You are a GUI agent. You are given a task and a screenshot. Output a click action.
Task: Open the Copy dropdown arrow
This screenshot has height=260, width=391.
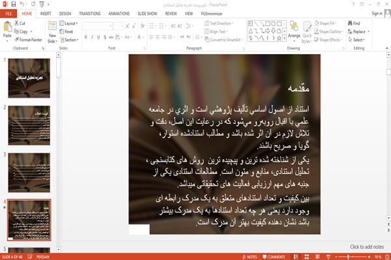(x=31, y=32)
